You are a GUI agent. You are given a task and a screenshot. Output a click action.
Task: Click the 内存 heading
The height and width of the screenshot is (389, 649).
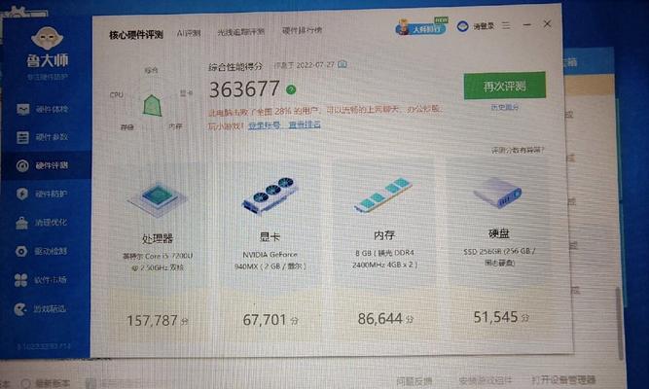[384, 235]
